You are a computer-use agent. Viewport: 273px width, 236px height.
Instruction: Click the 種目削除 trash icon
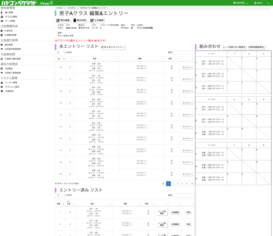tap(75, 20)
